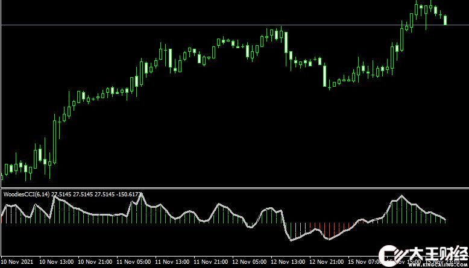
Task: Click the '11 Nov 21:00' time label
Action: 211,262
